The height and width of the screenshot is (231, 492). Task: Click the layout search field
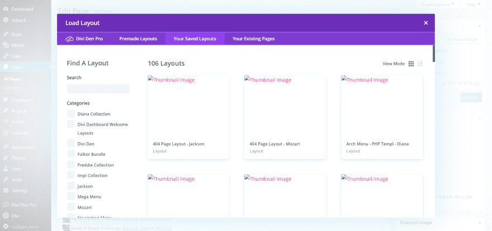point(98,89)
